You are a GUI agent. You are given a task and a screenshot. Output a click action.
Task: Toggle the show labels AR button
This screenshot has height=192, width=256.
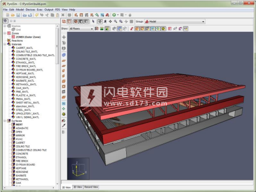point(186,29)
